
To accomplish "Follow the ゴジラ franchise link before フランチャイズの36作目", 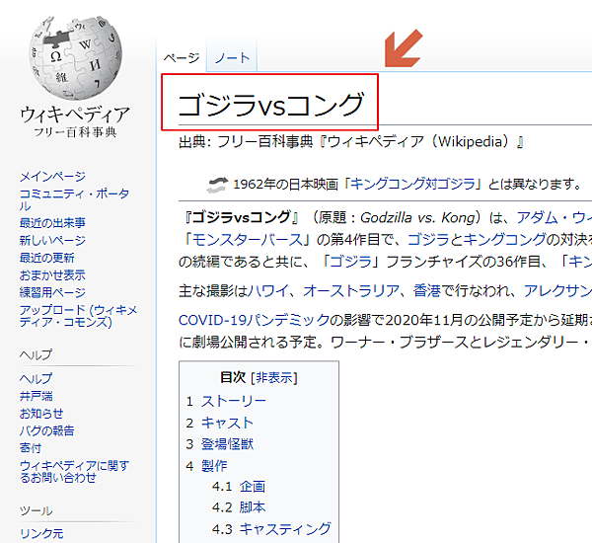I will point(351,262).
